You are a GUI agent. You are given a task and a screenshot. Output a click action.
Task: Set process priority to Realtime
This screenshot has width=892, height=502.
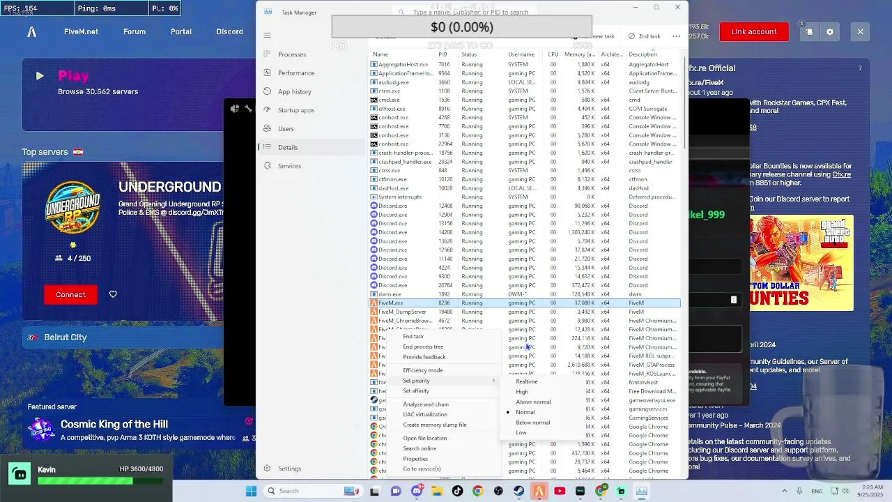pyautogui.click(x=527, y=381)
